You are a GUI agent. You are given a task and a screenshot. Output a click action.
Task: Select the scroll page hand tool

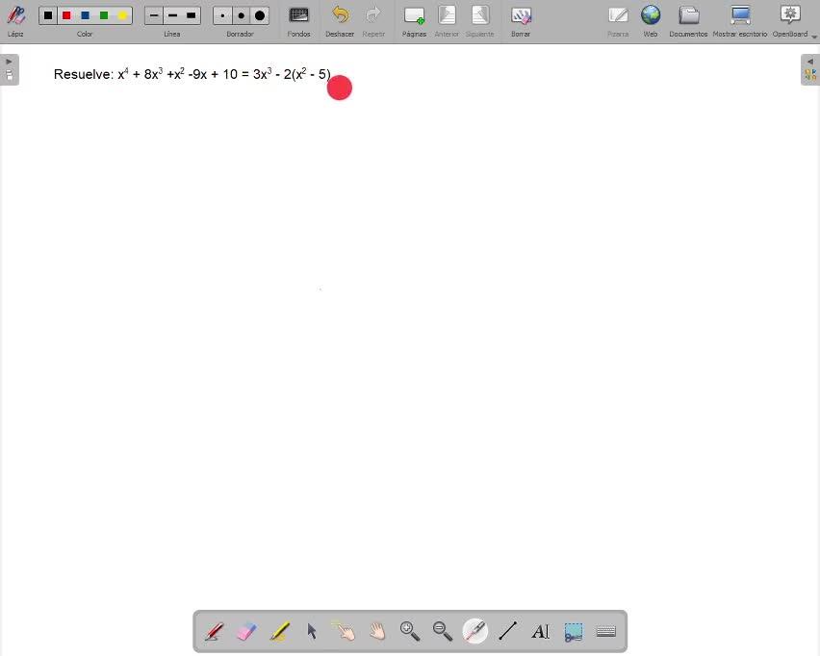coord(377,631)
